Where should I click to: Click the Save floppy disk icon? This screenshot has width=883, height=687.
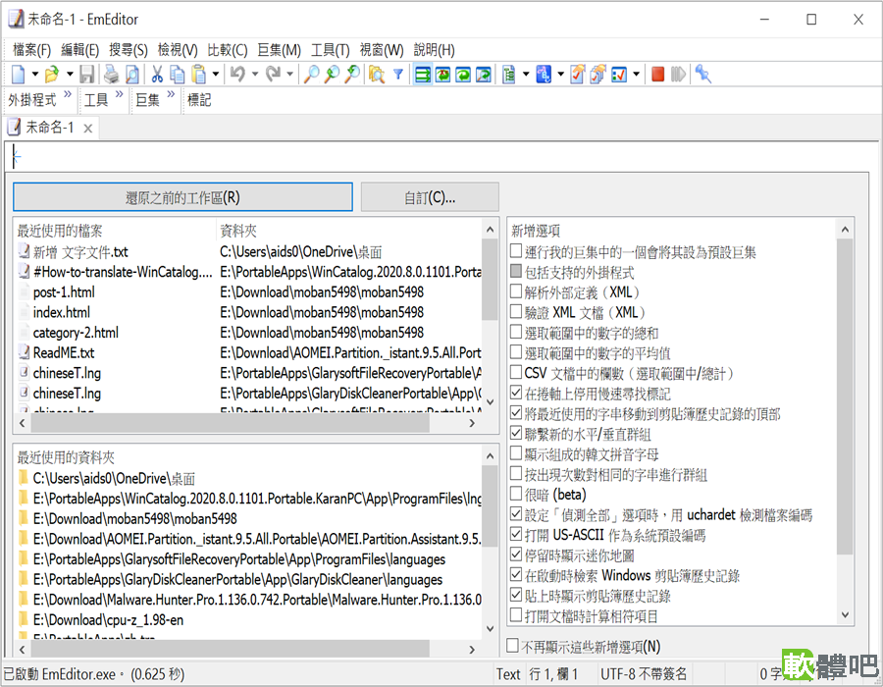pyautogui.click(x=86, y=75)
